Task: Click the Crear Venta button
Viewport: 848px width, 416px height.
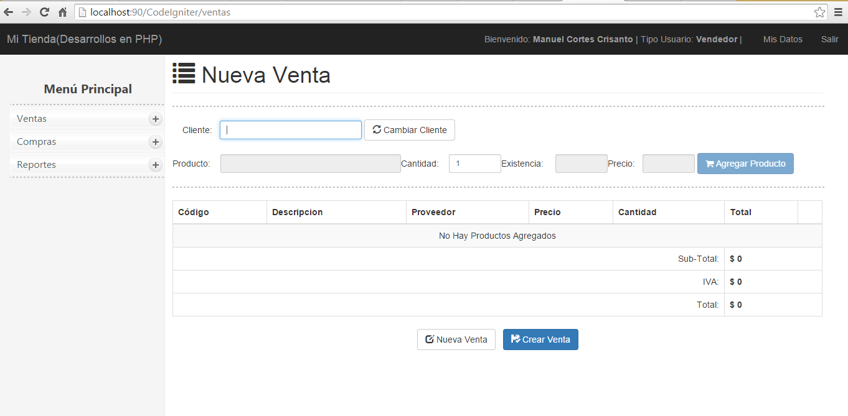Action: pyautogui.click(x=540, y=340)
